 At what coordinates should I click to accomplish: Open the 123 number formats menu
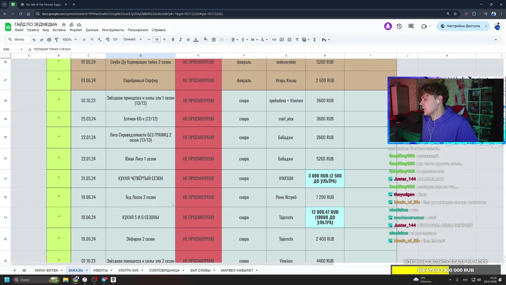tap(115, 40)
